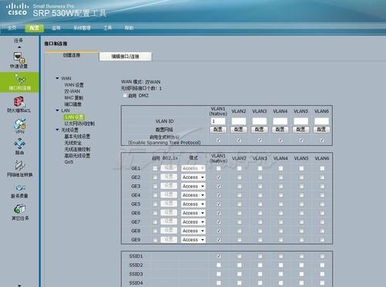Switch to the 编辑接口/连接 tab
386x287 pixels.
125,56
